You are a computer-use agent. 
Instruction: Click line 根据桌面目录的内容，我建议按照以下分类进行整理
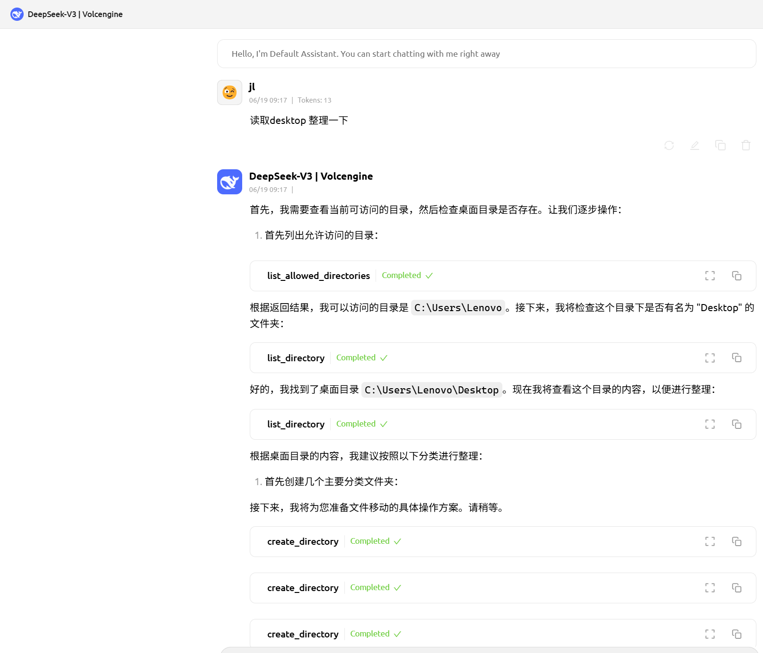[x=366, y=456]
